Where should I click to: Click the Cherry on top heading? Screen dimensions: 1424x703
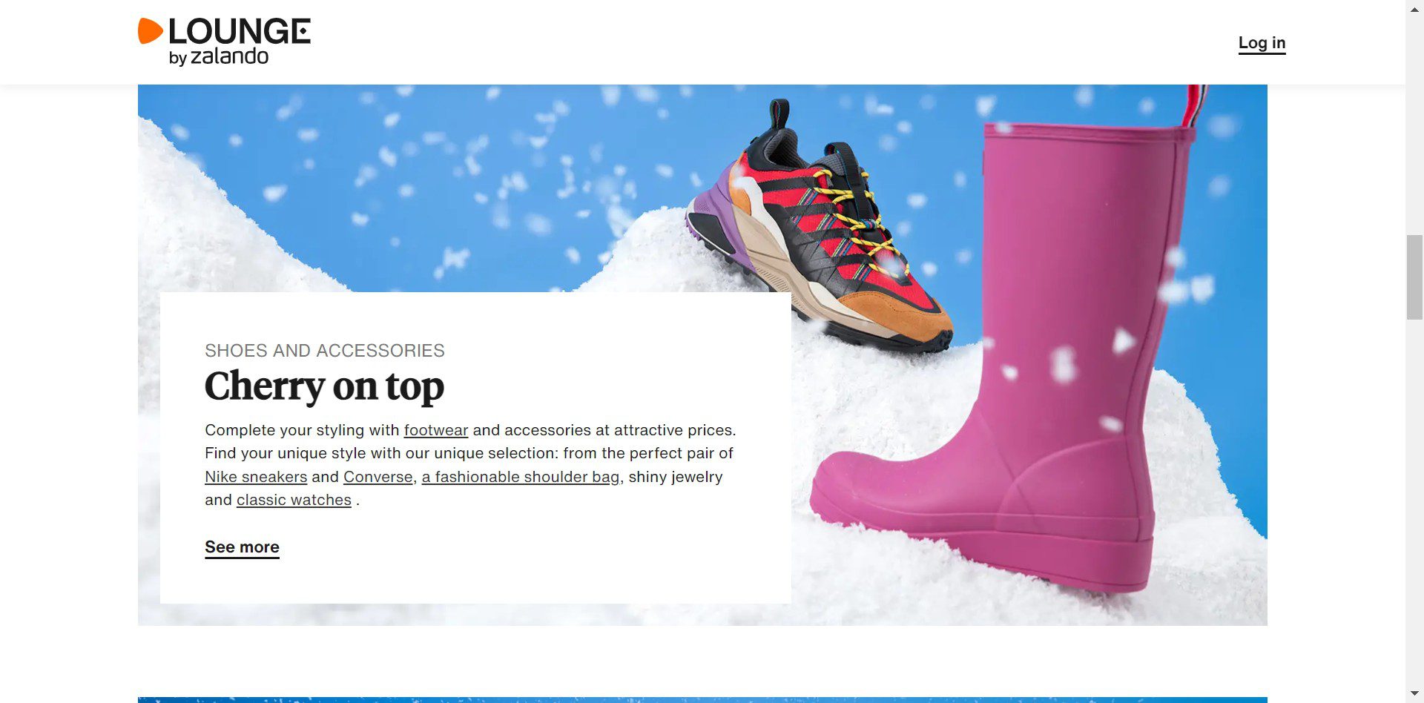pyautogui.click(x=324, y=386)
